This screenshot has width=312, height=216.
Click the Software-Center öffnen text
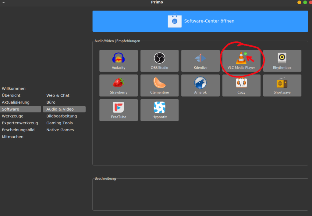click(x=209, y=21)
